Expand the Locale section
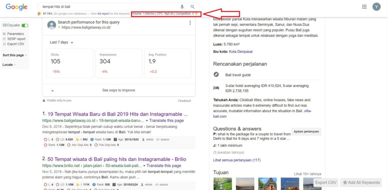This screenshot has width=388, height=190. [9, 65]
